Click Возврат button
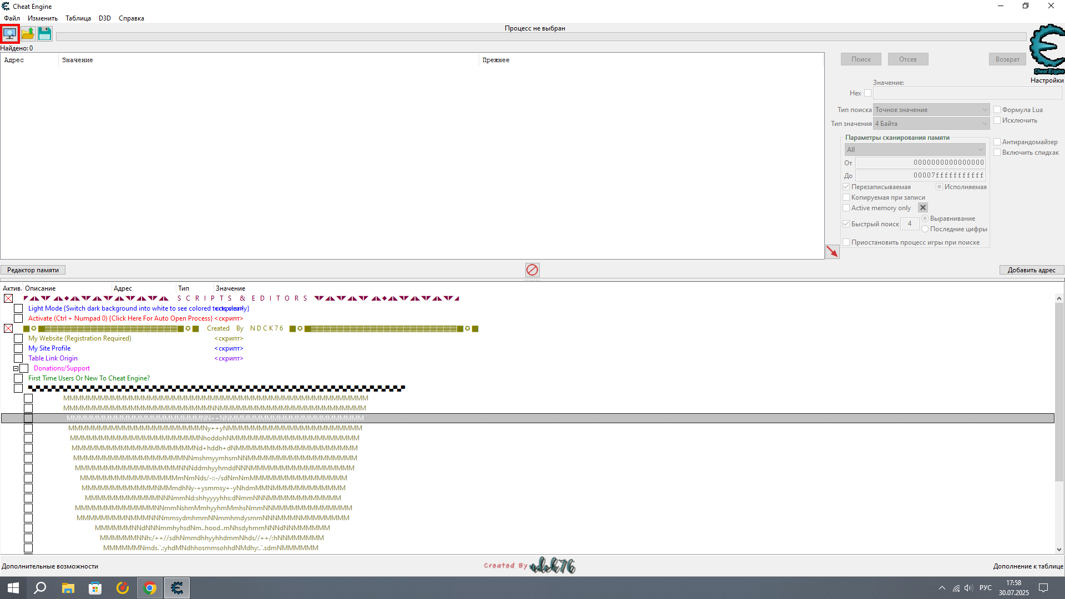This screenshot has width=1065, height=599. [x=1007, y=59]
